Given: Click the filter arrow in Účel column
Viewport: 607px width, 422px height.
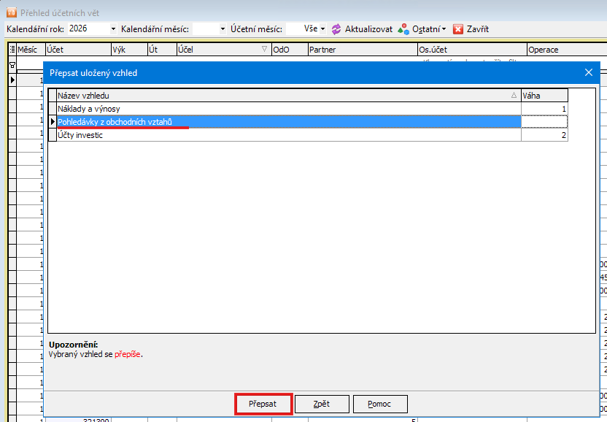Looking at the screenshot, I should 264,50.
